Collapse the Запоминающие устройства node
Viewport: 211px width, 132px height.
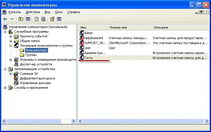(5, 69)
